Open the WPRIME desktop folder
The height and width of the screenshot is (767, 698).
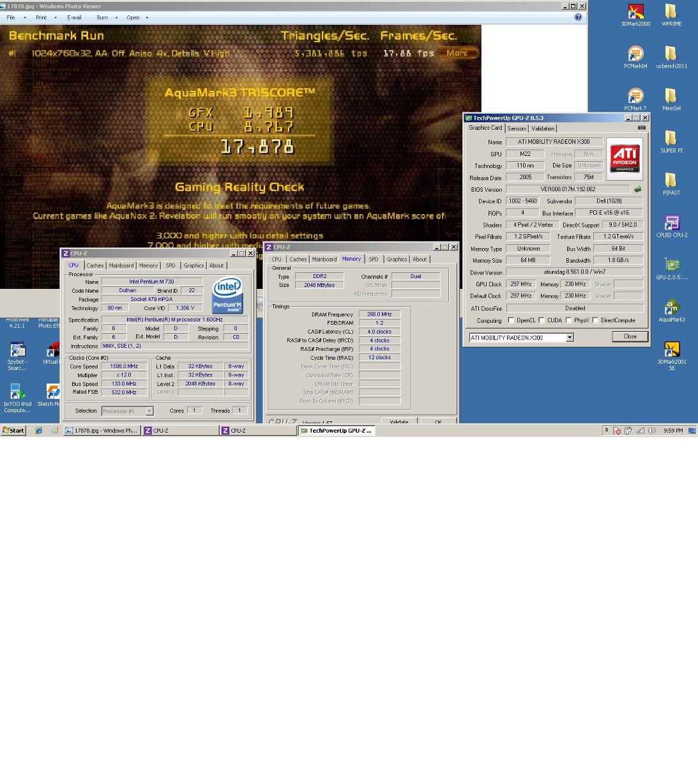pyautogui.click(x=671, y=15)
